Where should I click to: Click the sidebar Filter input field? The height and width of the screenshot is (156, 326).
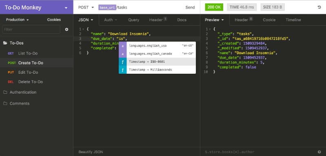(x=31, y=29)
